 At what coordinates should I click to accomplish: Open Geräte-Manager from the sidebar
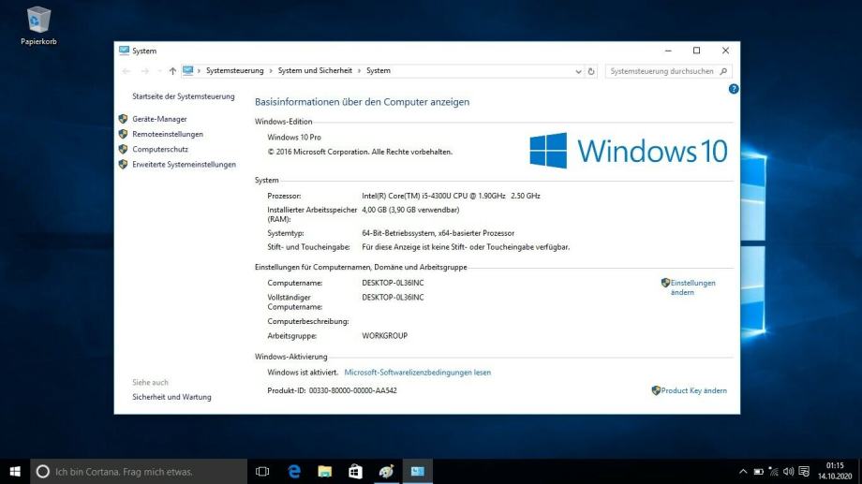(159, 119)
